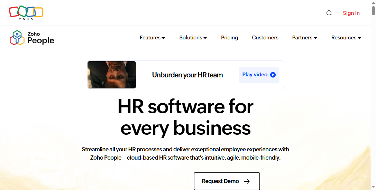Open the HR video thumbnail
The height and width of the screenshot is (190, 376).
(112, 75)
